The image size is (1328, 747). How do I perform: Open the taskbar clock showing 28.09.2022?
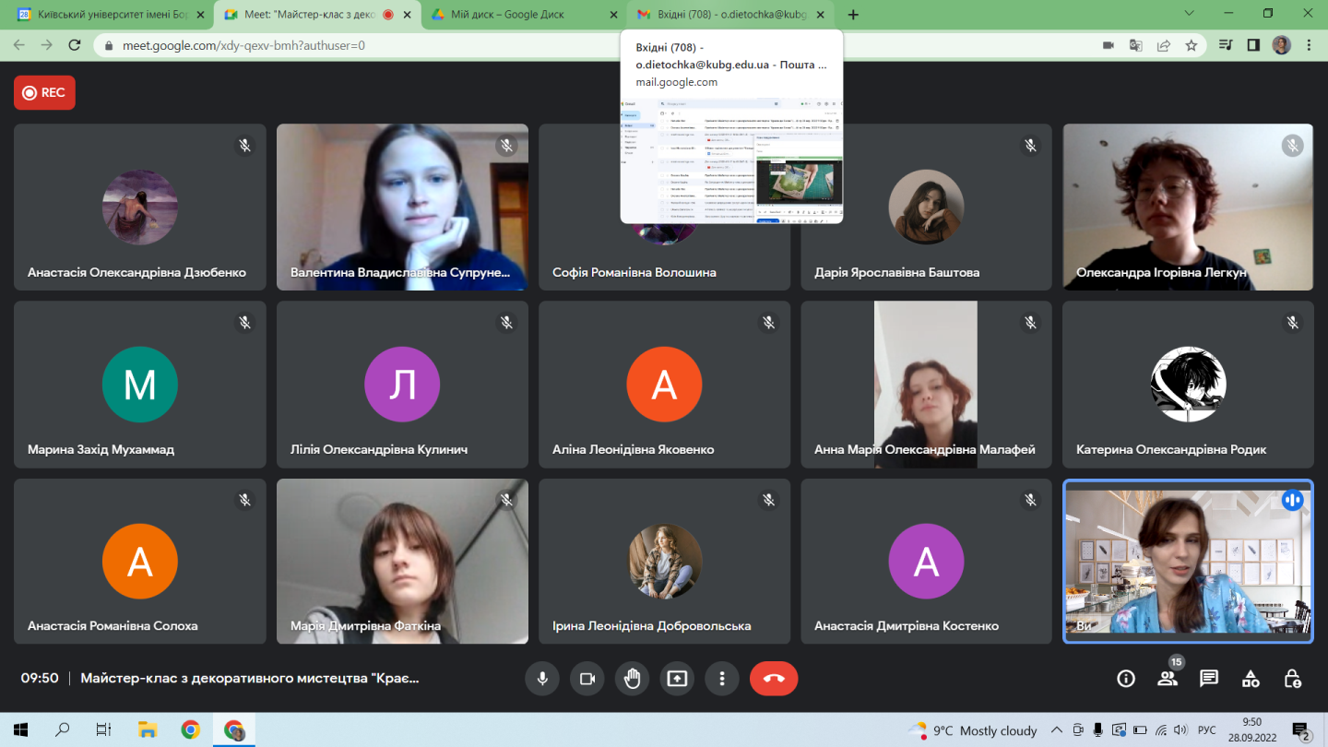[1251, 729]
